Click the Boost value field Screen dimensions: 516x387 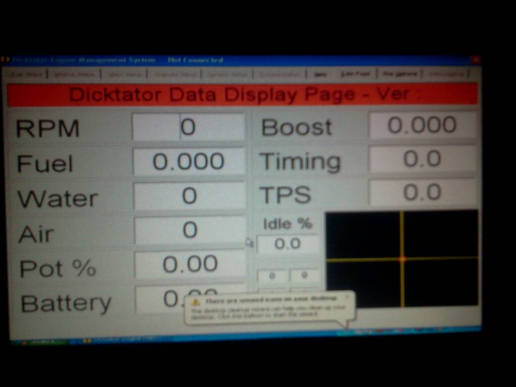[422, 125]
